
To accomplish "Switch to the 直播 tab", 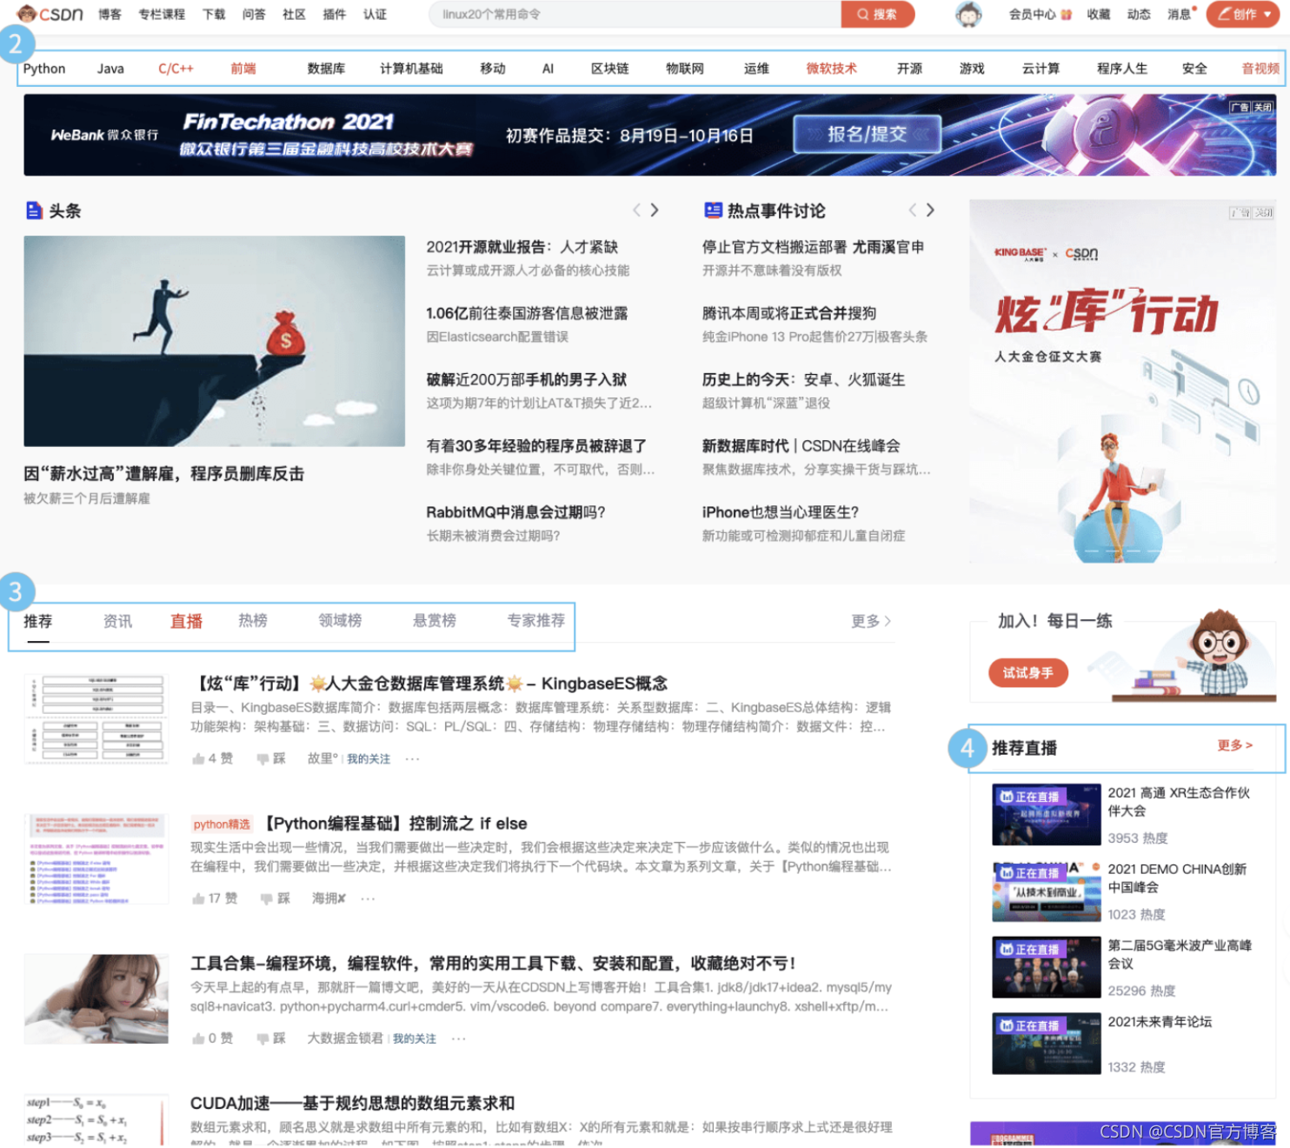I will (x=186, y=621).
